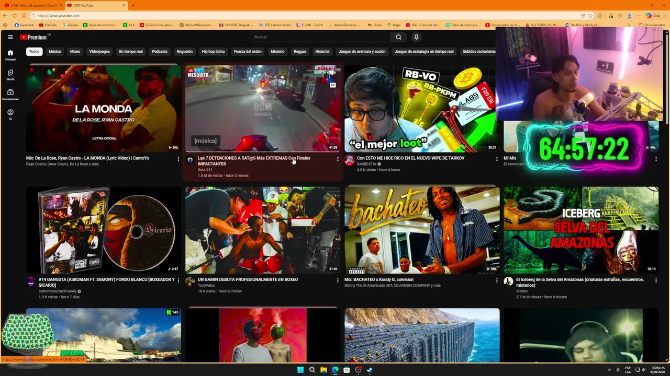Open options menu for Un Gamin Debuta video
Screen dimensions: 670x376
[x=338, y=280]
